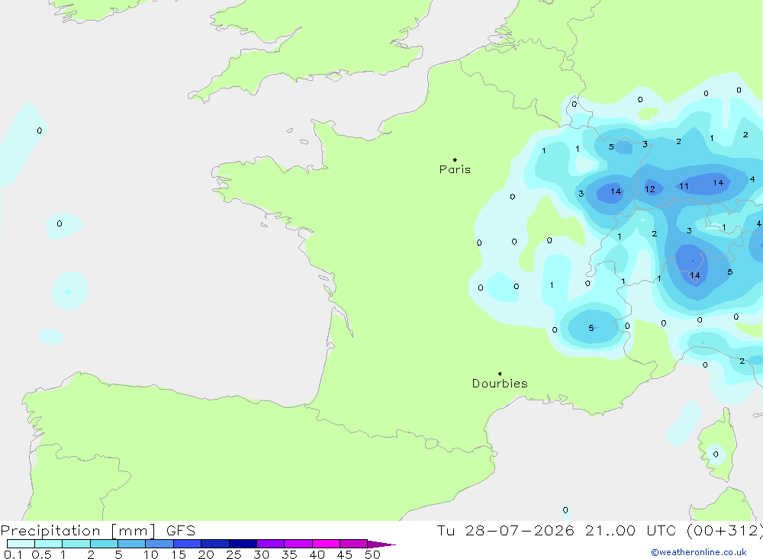Click the 35 legend scale label
This screenshot has height=559, width=763.
(x=289, y=554)
